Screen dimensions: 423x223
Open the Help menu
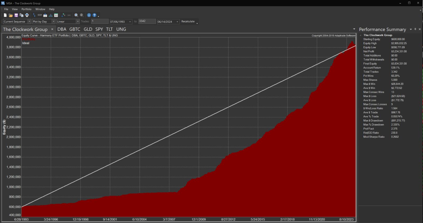click(x=52, y=9)
